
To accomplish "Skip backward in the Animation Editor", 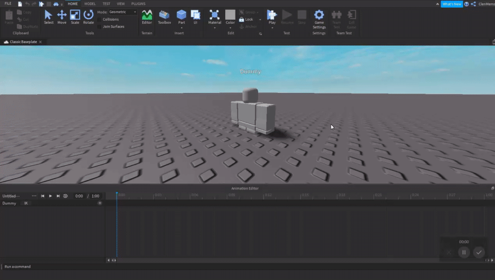I will click(x=43, y=196).
